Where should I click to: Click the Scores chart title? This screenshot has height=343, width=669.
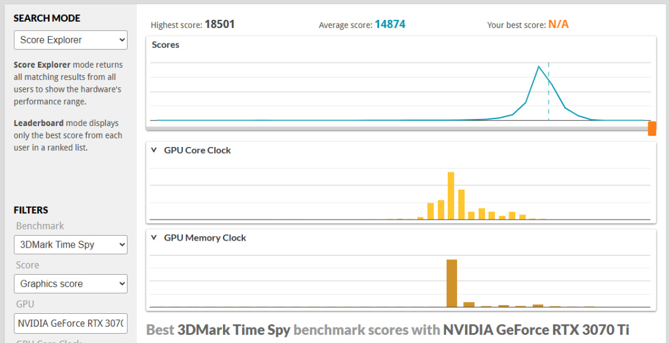coord(165,45)
